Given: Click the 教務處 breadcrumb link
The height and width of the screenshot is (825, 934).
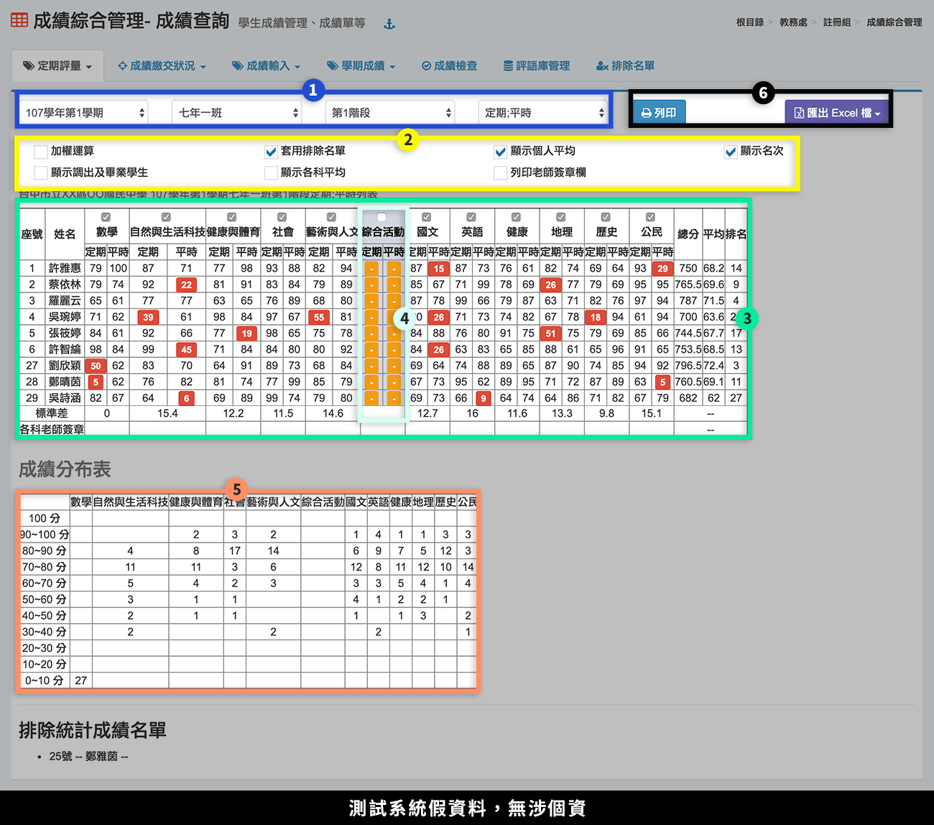Looking at the screenshot, I should click(793, 22).
